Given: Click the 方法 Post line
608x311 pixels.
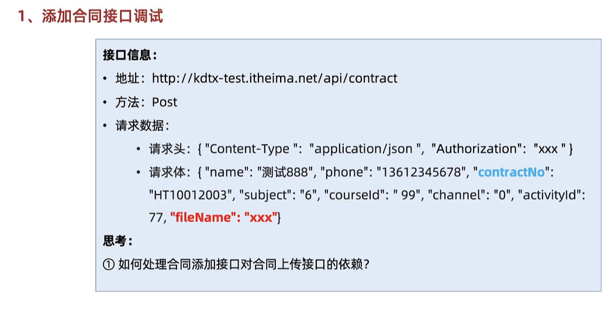Looking at the screenshot, I should tap(146, 102).
